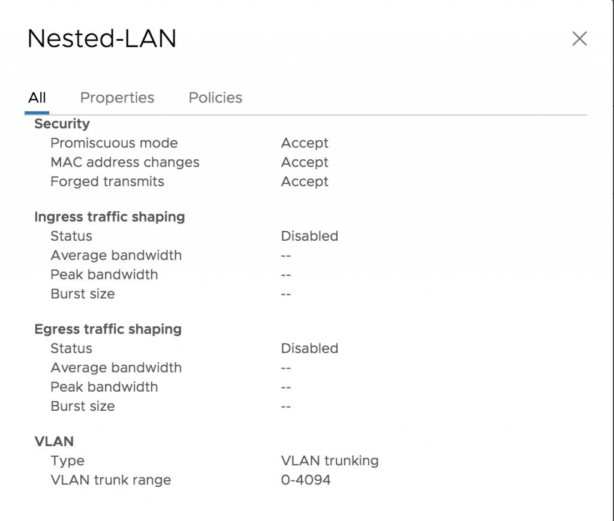
Task: Select the Security section heading
Action: pyautogui.click(x=62, y=123)
